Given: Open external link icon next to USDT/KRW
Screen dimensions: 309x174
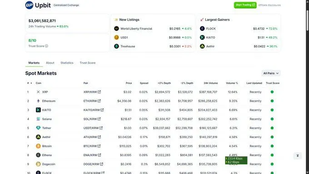Looking at the screenshot, I should click(101, 128).
